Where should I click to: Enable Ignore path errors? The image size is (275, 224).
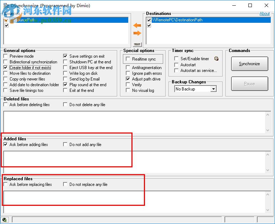pos(128,73)
